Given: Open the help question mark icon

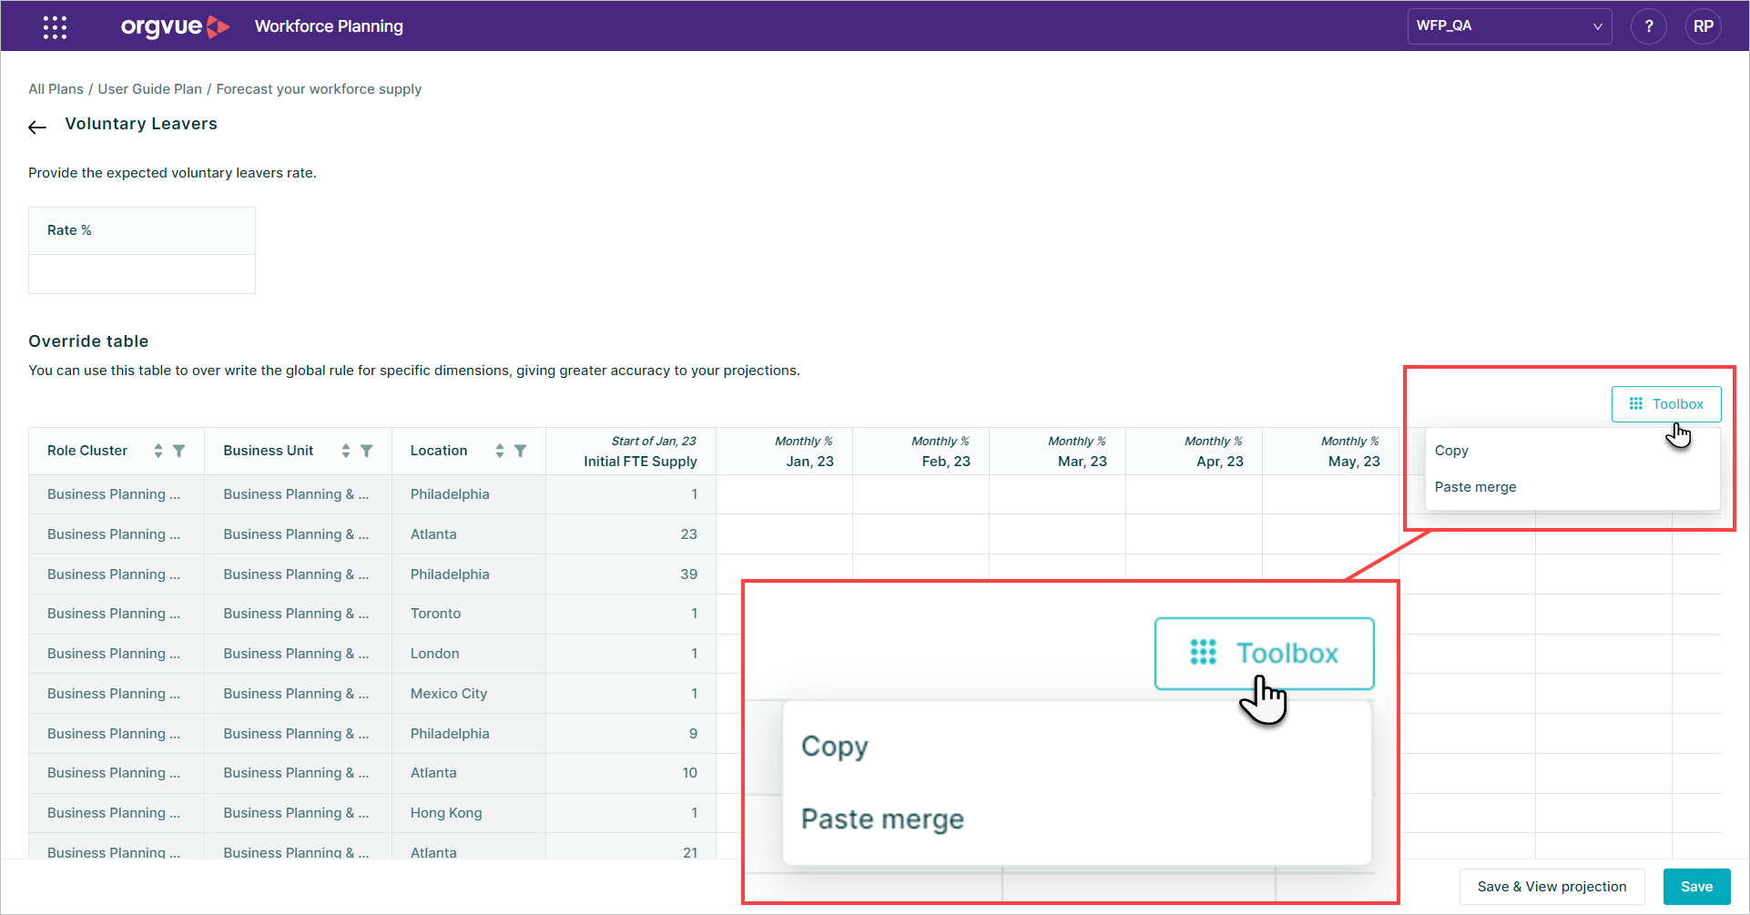Looking at the screenshot, I should click(x=1648, y=26).
